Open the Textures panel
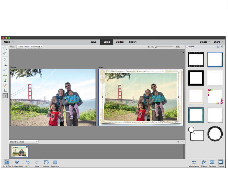228x170 pixels. (x=212, y=164)
